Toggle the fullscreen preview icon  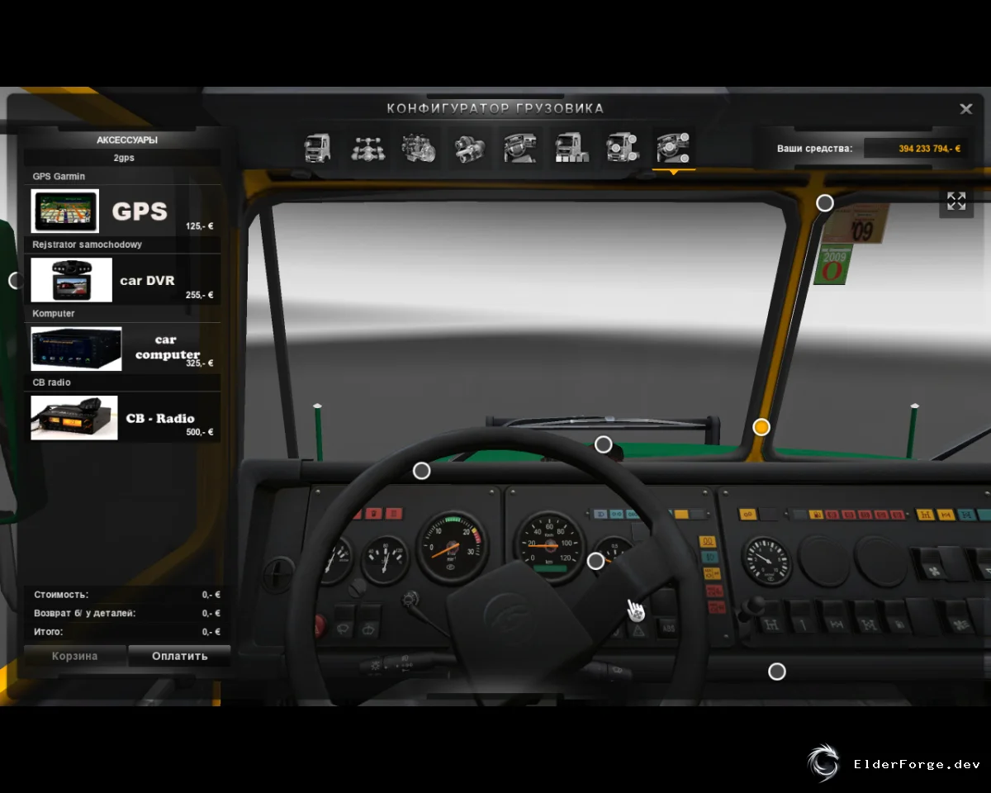coord(956,201)
